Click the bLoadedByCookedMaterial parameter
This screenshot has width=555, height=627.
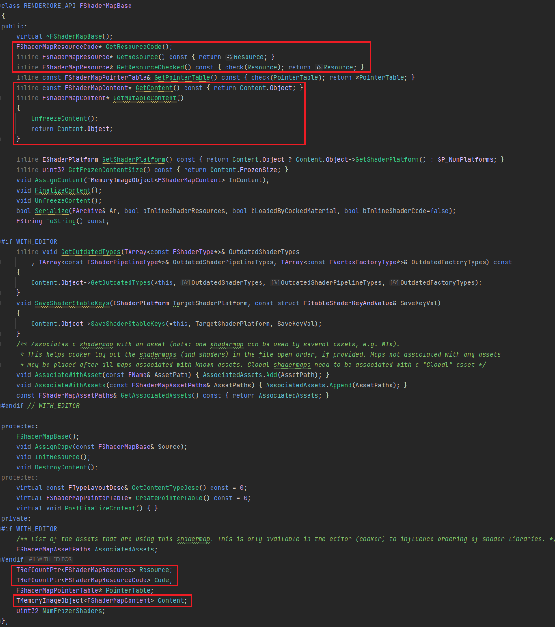(294, 211)
